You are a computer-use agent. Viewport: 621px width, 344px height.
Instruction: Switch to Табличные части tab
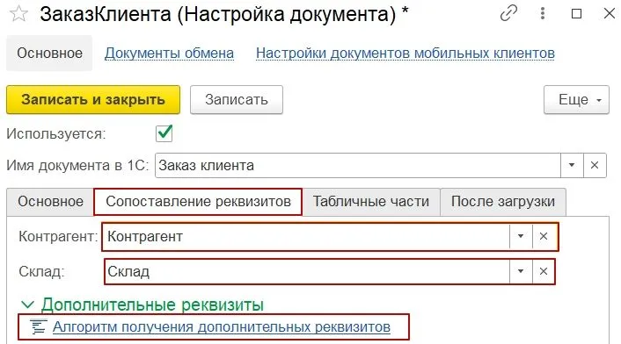coord(371,202)
